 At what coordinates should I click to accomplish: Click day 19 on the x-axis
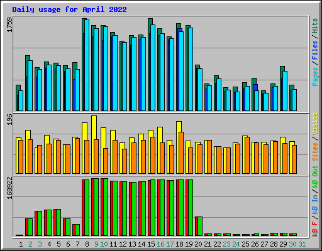click(189, 244)
